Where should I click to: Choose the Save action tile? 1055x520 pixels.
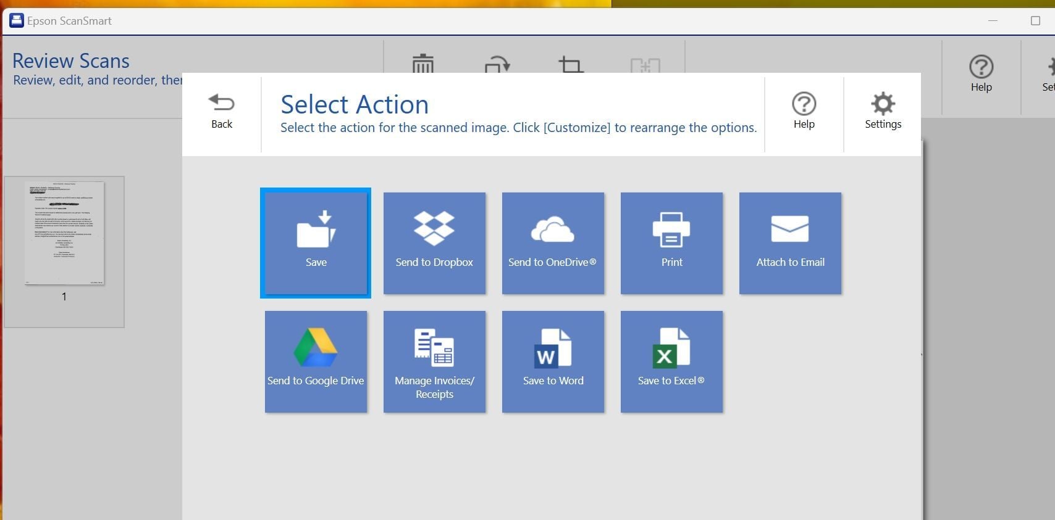(x=316, y=243)
